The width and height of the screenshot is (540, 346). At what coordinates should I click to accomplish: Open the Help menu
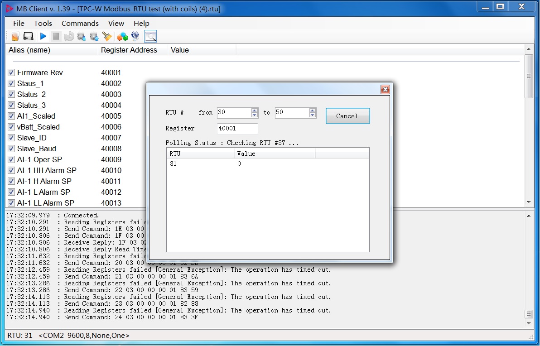point(141,23)
